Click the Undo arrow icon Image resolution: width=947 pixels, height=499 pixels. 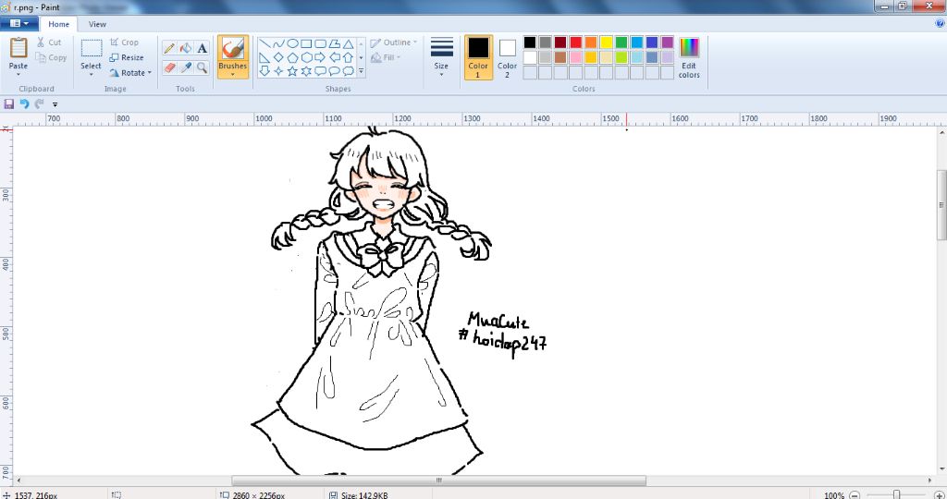pos(24,103)
